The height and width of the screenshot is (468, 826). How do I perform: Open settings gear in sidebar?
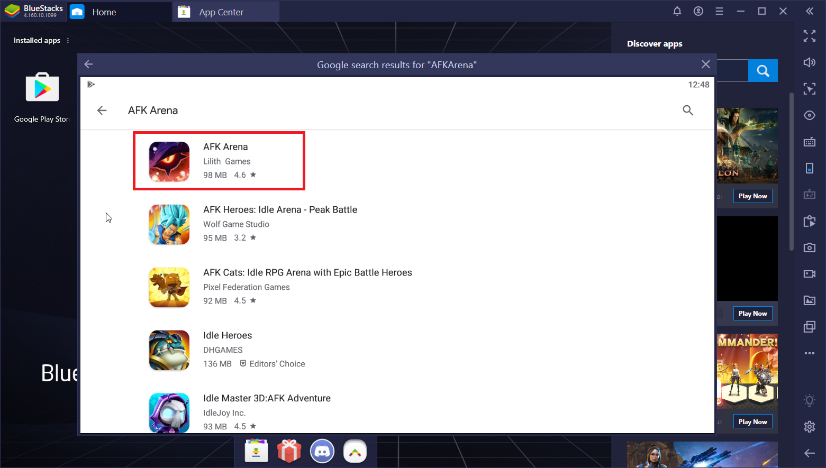point(810,427)
